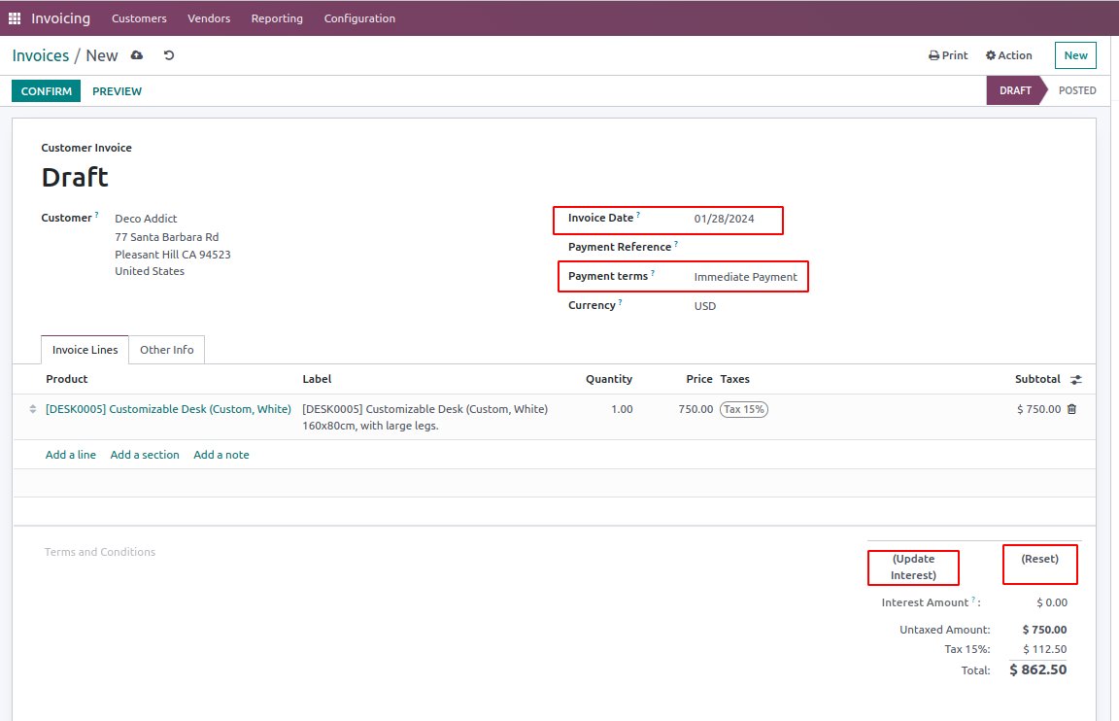The height and width of the screenshot is (721, 1119).
Task: Open the Reporting menu
Action: click(277, 18)
